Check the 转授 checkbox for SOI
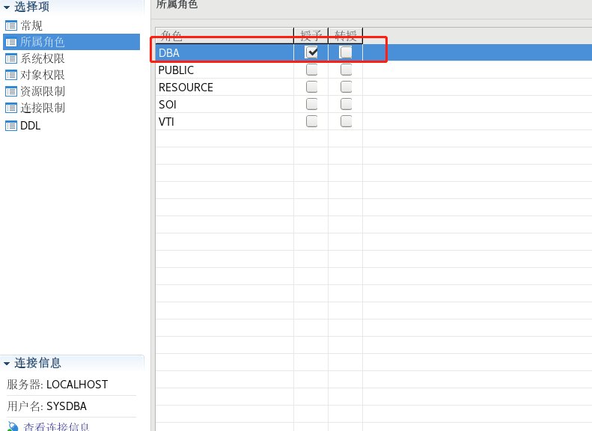 point(346,104)
